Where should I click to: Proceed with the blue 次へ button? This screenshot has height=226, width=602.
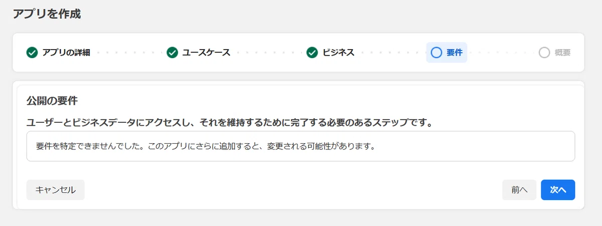[558, 190]
